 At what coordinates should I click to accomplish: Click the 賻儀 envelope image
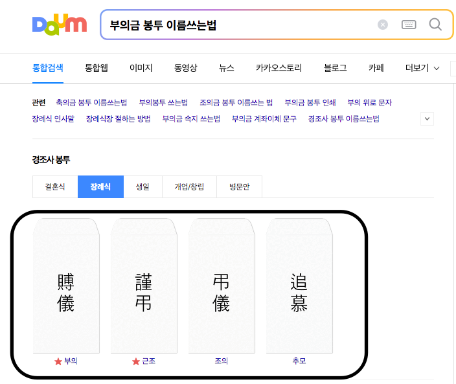point(66,286)
